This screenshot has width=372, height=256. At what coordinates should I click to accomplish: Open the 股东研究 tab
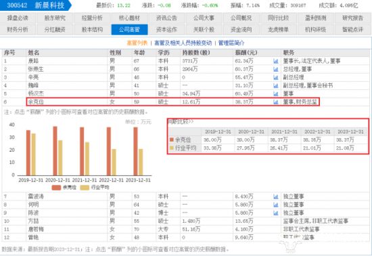[x=55, y=18]
